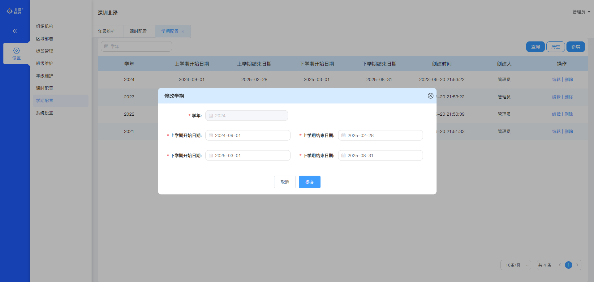Click the settings gear icon in the sidebar

(x=16, y=51)
